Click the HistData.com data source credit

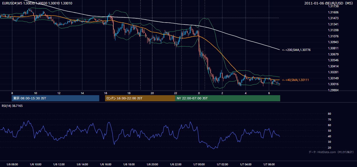coord(331,152)
